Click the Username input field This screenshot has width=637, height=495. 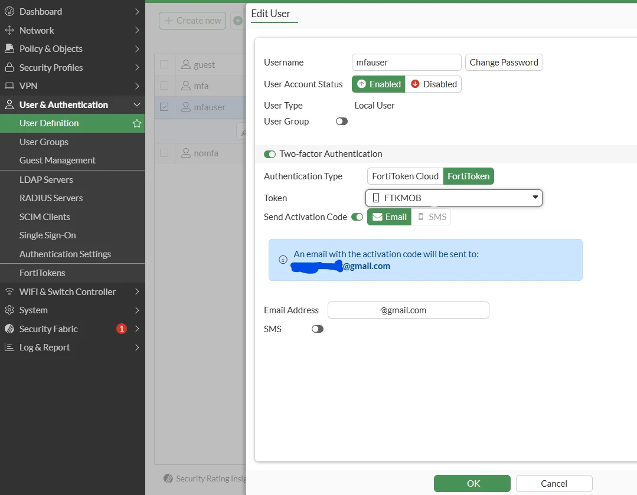click(406, 62)
